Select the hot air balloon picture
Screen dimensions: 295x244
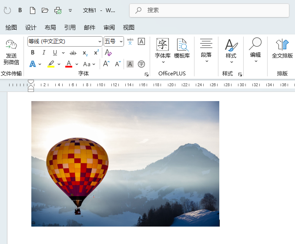125,164
